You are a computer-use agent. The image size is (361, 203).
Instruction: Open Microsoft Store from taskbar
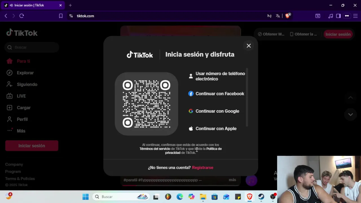click(x=215, y=197)
